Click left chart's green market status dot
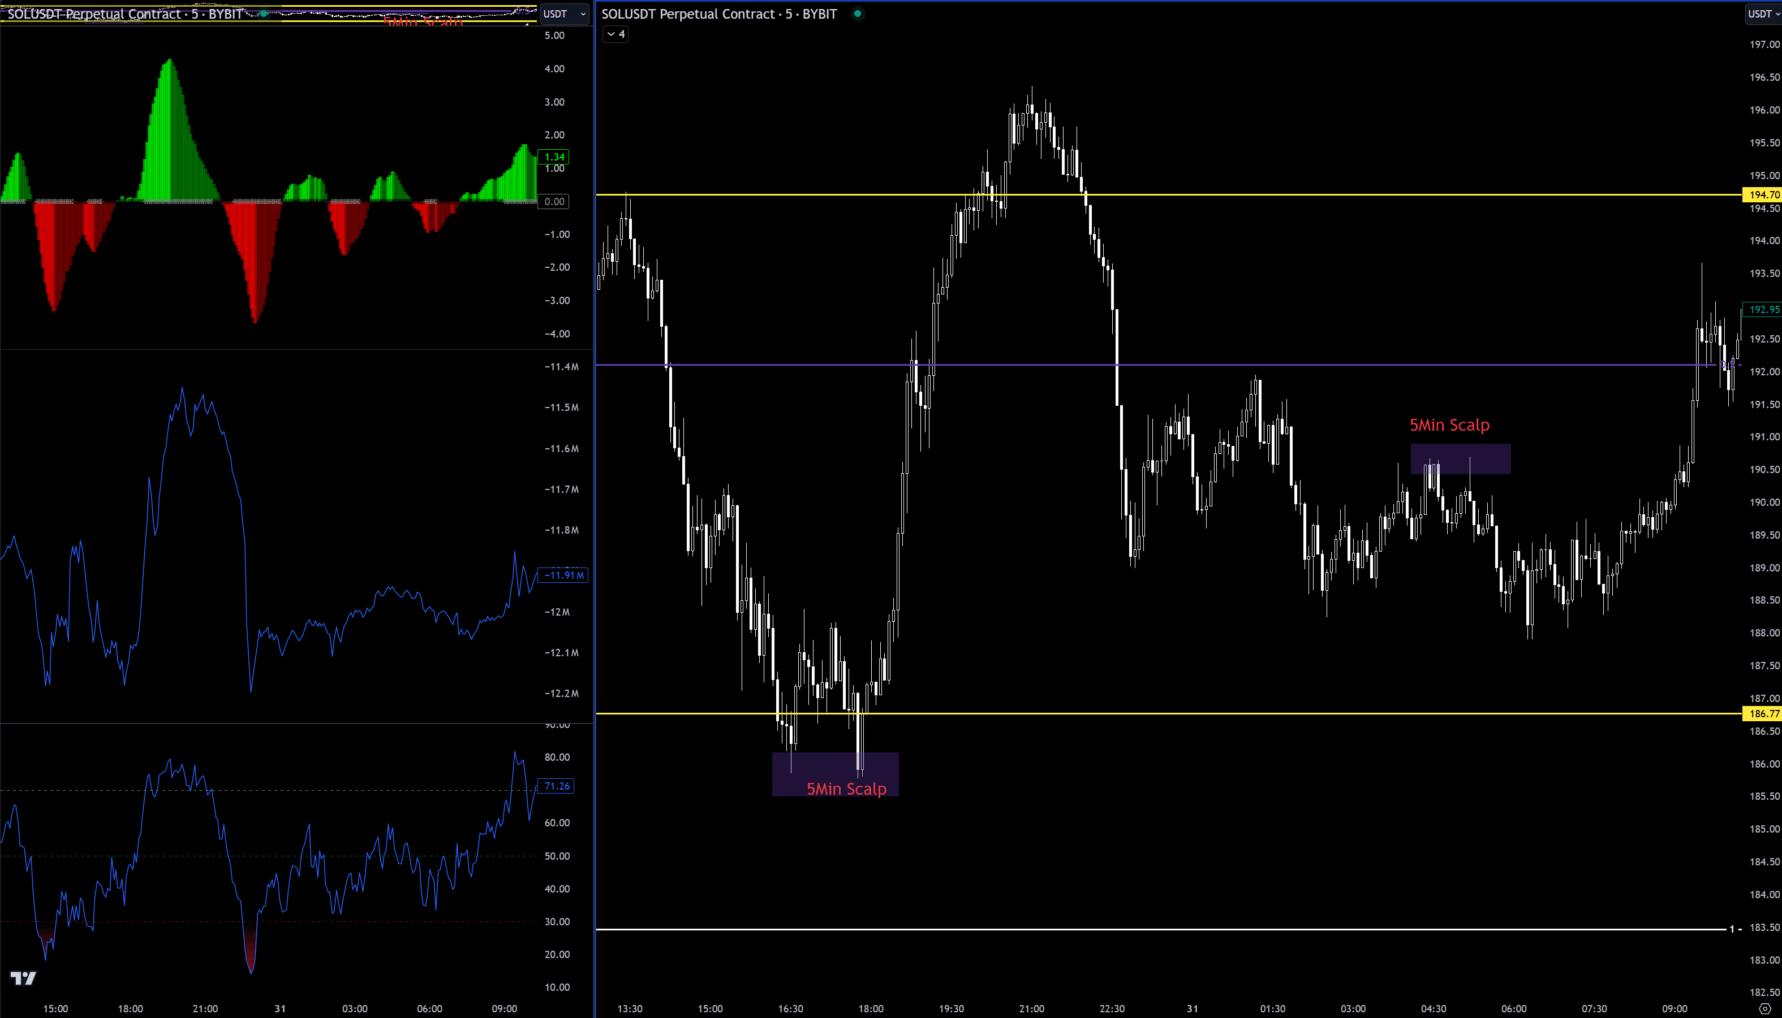The image size is (1782, 1018). tap(263, 14)
